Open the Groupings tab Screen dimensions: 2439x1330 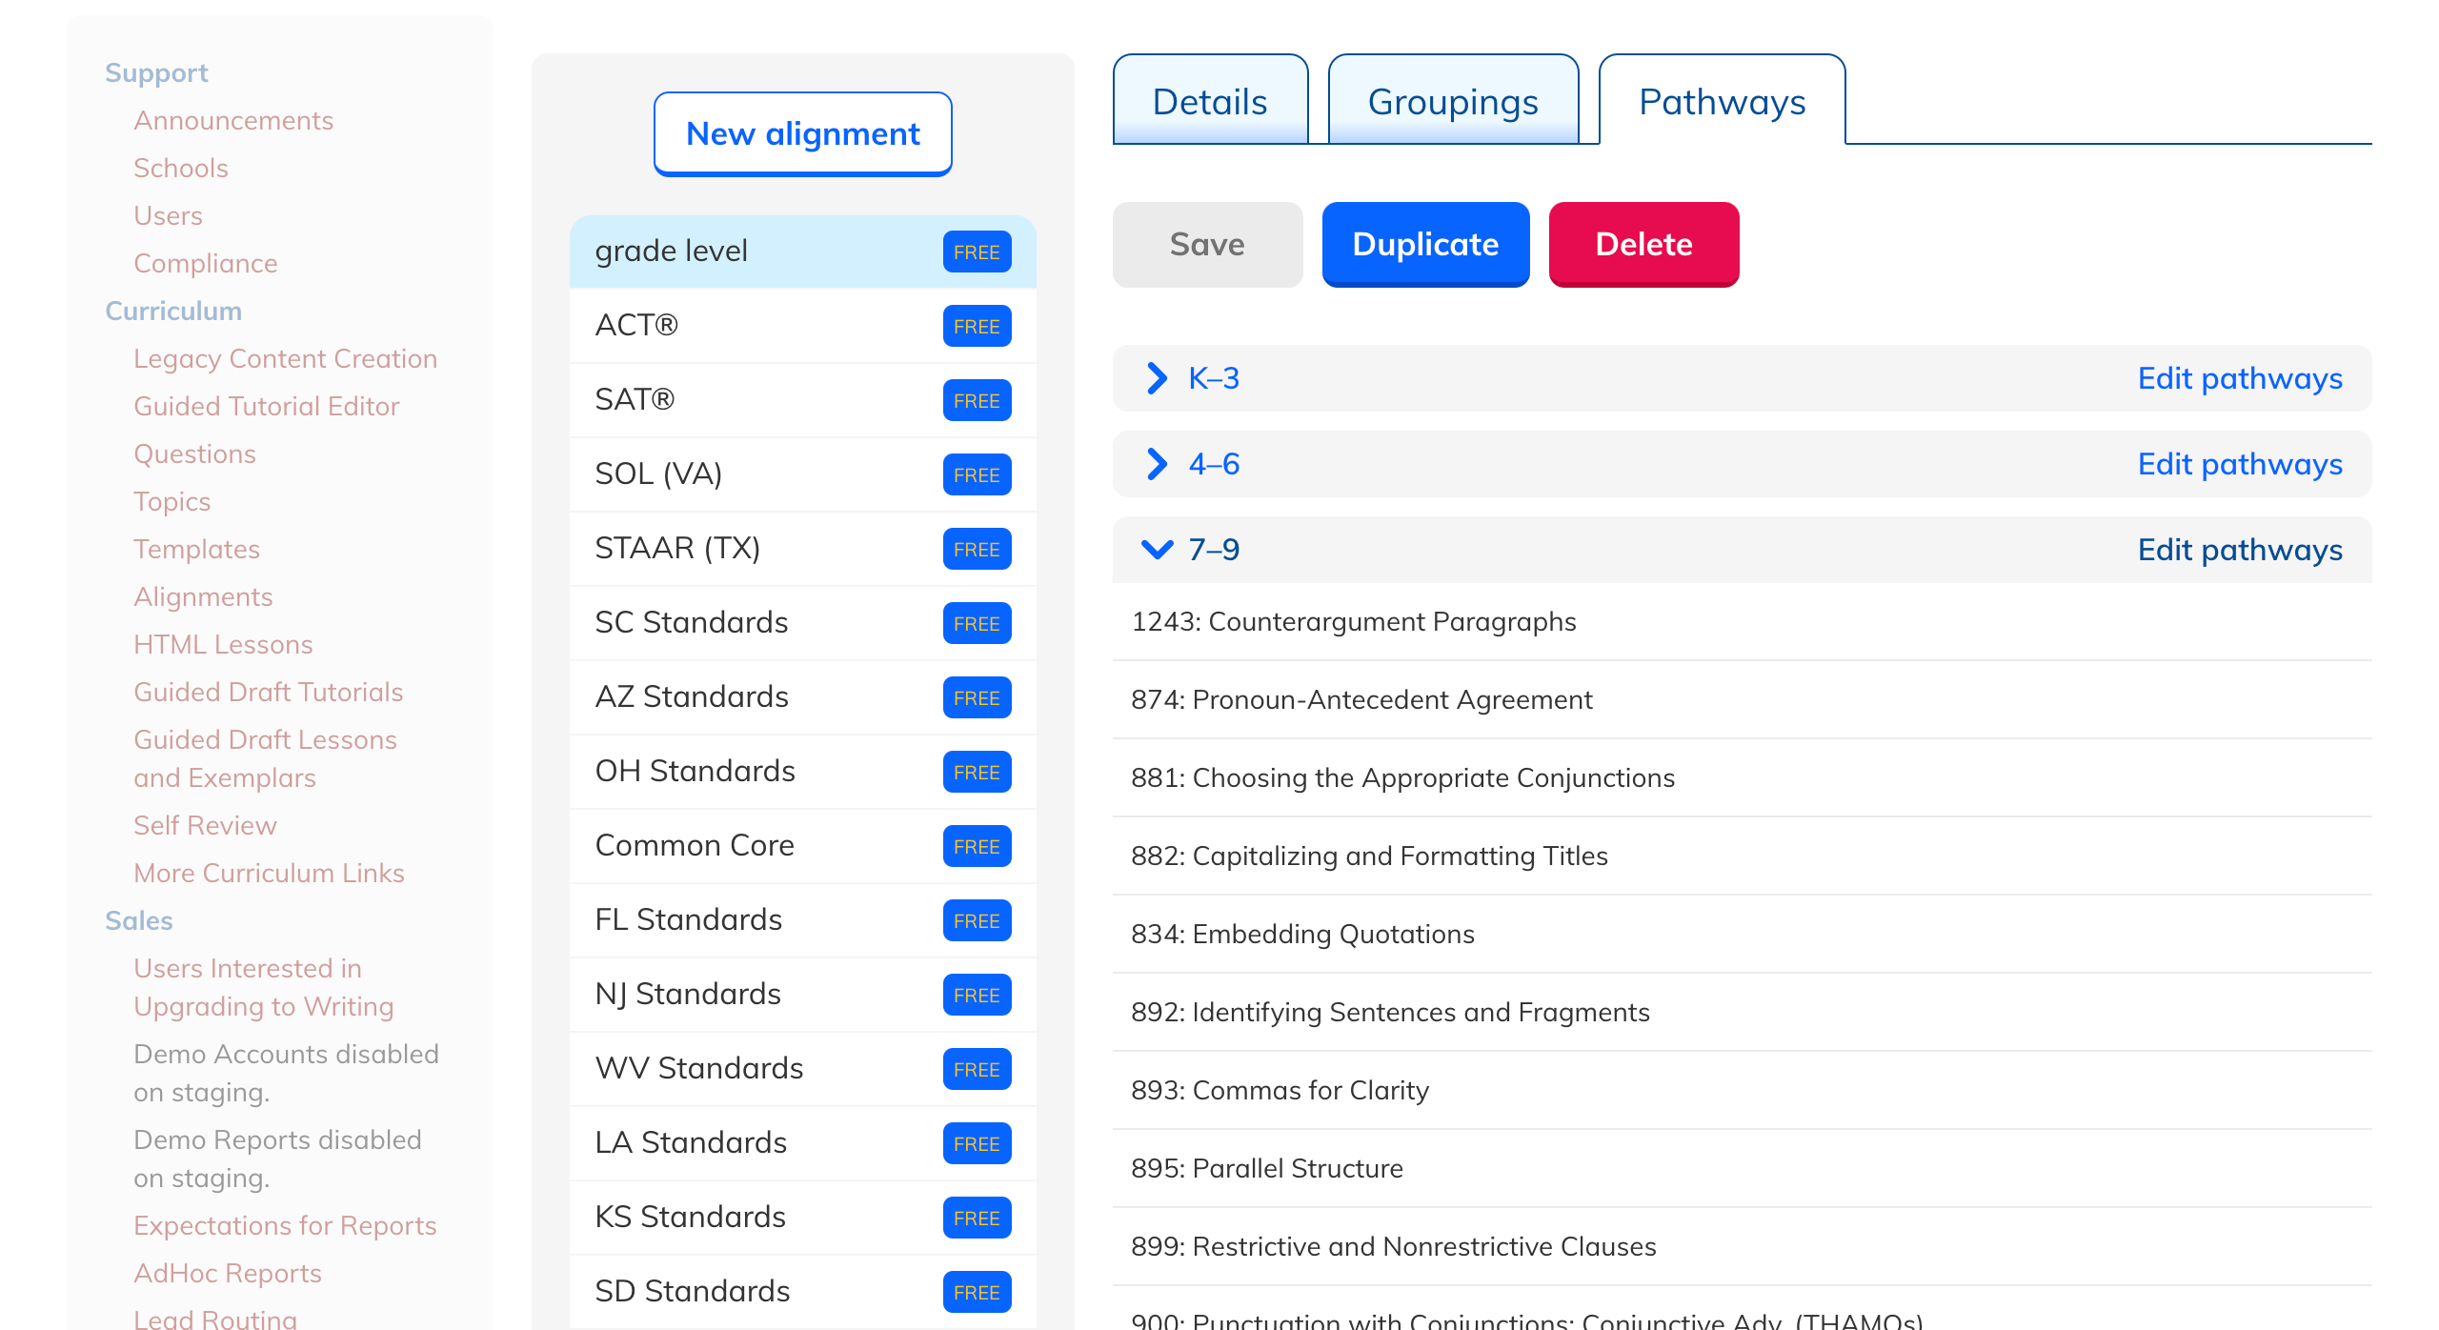pos(1453,101)
